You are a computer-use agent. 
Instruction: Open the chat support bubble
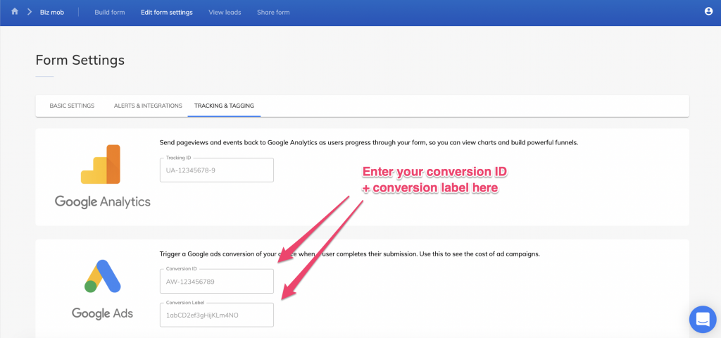tap(703, 319)
